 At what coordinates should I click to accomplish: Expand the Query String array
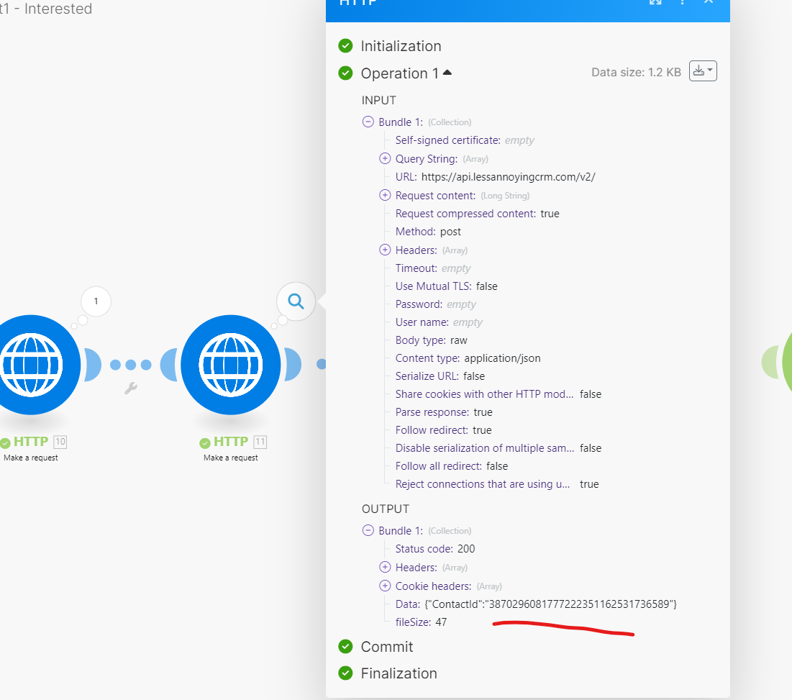click(385, 158)
